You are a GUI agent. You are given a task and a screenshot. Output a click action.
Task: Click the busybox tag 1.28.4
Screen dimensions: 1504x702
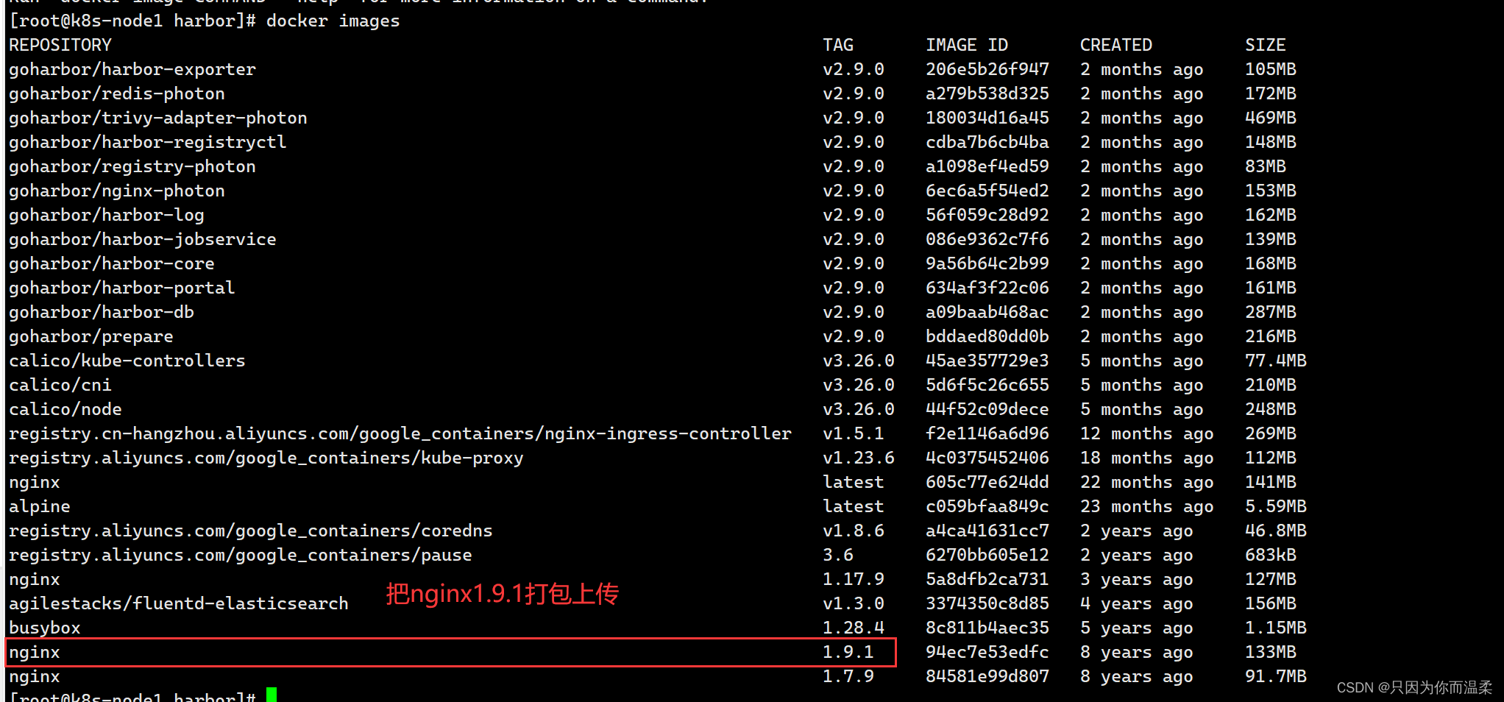854,628
